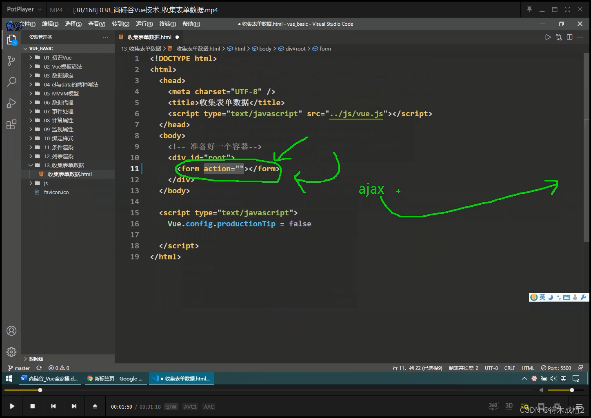The height and width of the screenshot is (418, 591).
Task: Play the paused video
Action: tap(12, 406)
